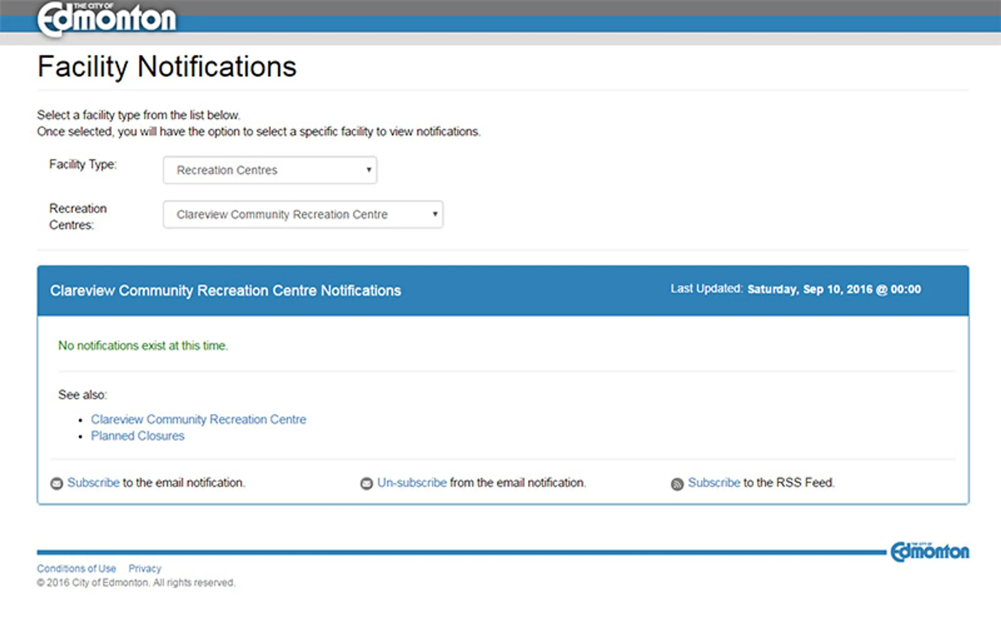Click the Facility Notifications page heading
Screen dimensions: 1001x618
[167, 66]
